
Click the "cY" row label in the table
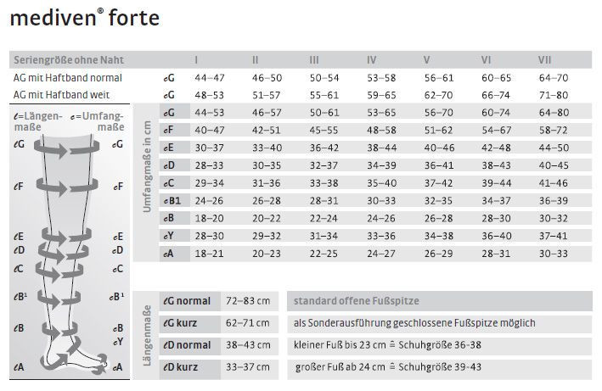click(169, 236)
